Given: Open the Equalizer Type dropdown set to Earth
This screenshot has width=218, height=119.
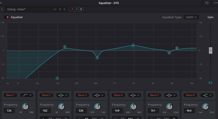Looking at the screenshot, I should [x=191, y=17].
